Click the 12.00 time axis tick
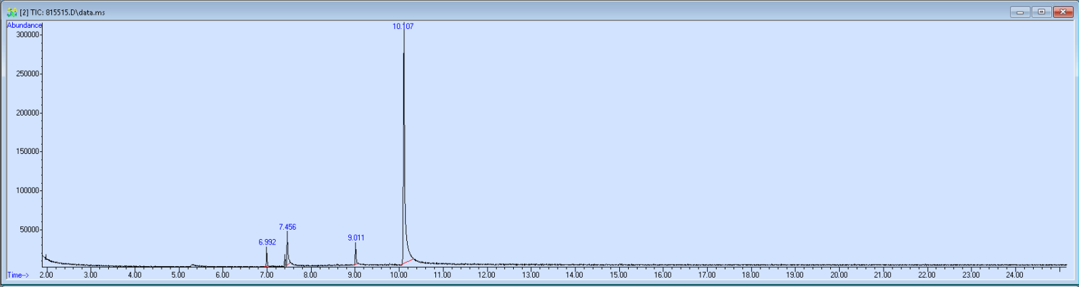The width and height of the screenshot is (1079, 287). [486, 275]
